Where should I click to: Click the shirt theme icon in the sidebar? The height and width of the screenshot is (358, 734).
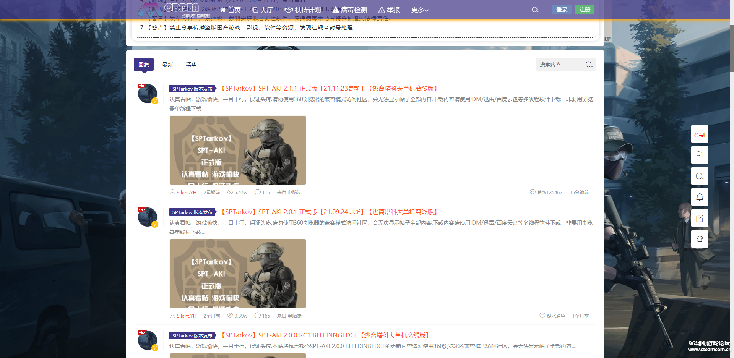coord(700,239)
